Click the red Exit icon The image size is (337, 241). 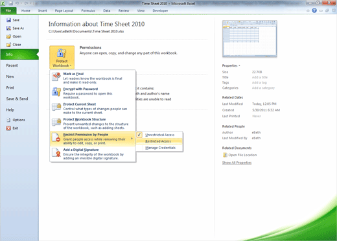tap(8, 128)
